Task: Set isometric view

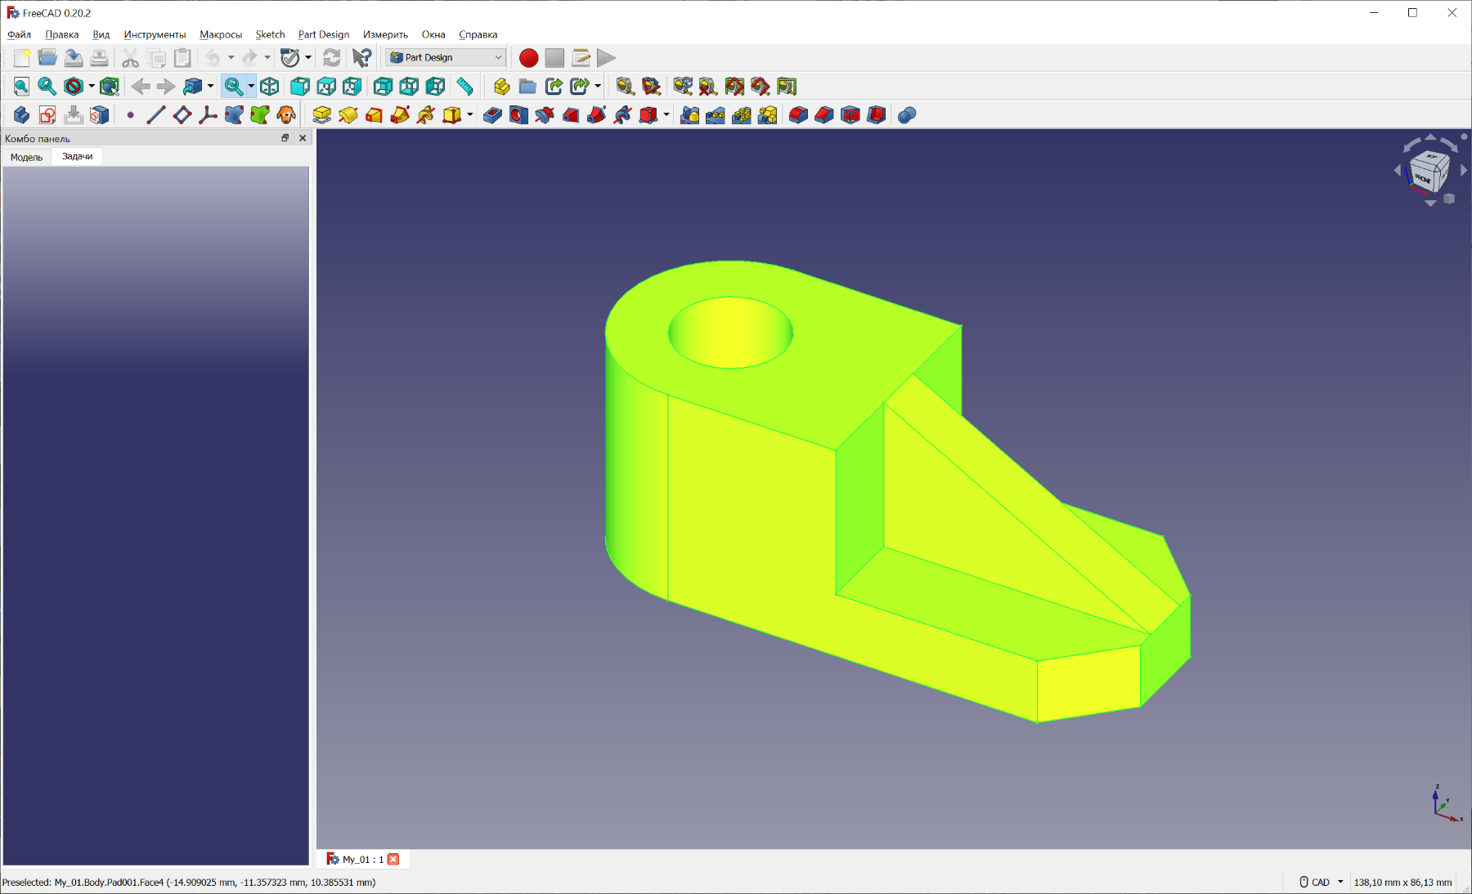Action: click(x=270, y=86)
